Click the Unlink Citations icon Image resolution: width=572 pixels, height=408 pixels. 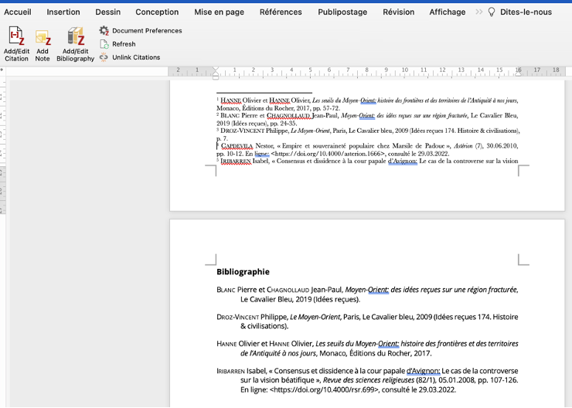[104, 57]
